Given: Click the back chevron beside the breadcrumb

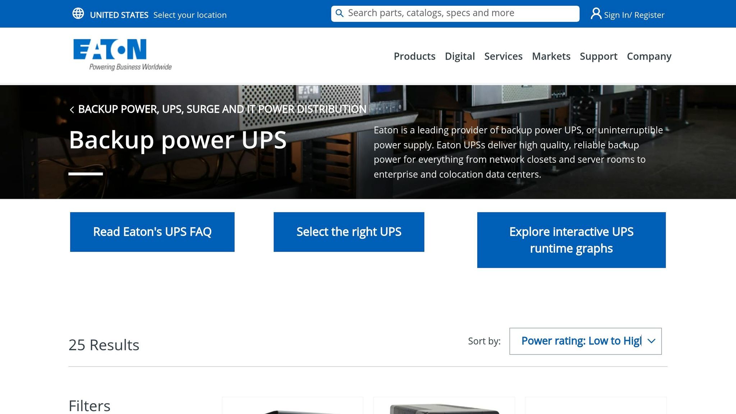Looking at the screenshot, I should point(72,110).
